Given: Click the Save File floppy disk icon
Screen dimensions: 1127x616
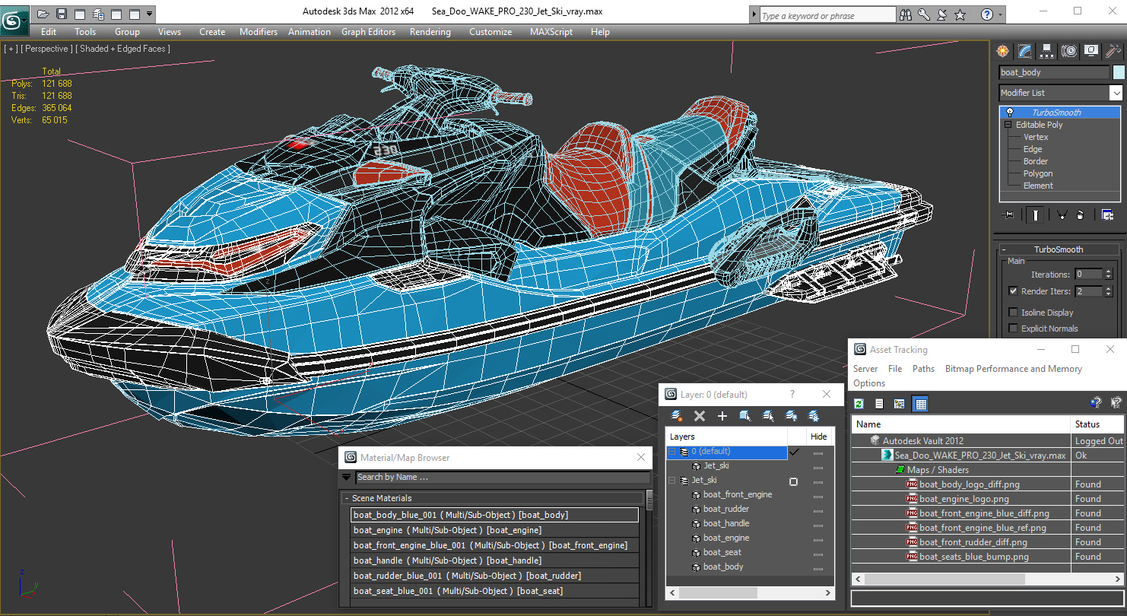Looking at the screenshot, I should (x=62, y=14).
